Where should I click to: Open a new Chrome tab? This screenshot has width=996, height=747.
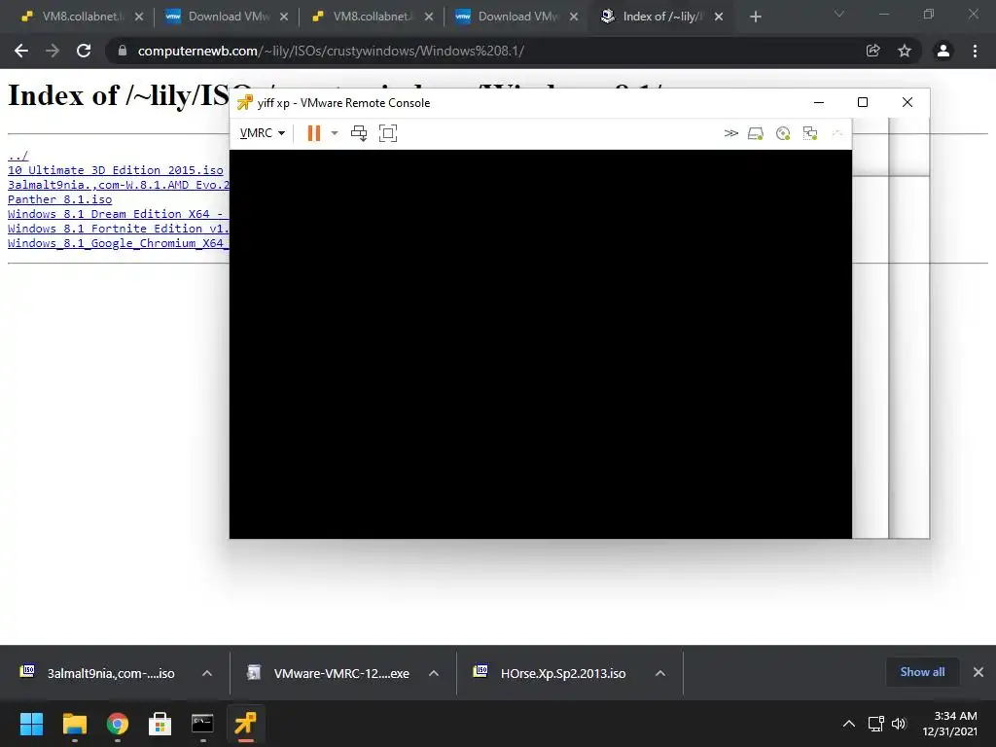pyautogui.click(x=755, y=17)
